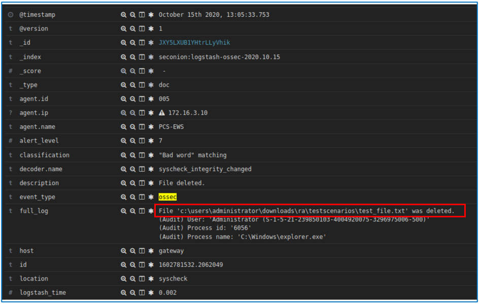This screenshot has width=480, height=304.
Task: Click the decoder.name field name
Action: pyautogui.click(x=41, y=169)
